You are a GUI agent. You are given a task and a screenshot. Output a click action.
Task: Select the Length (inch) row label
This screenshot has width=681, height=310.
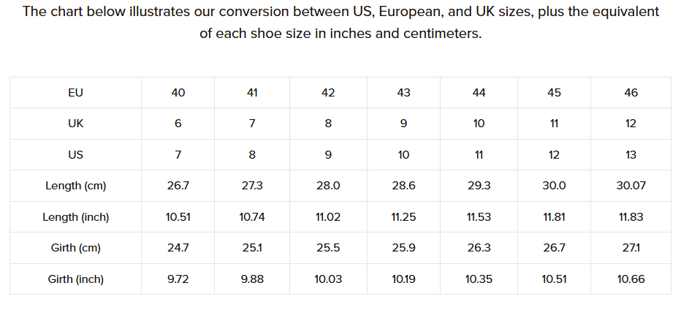click(75, 217)
